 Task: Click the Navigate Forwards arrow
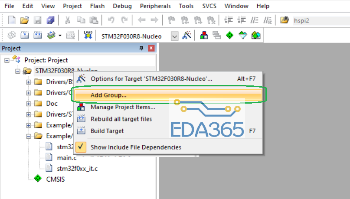tap(154, 20)
